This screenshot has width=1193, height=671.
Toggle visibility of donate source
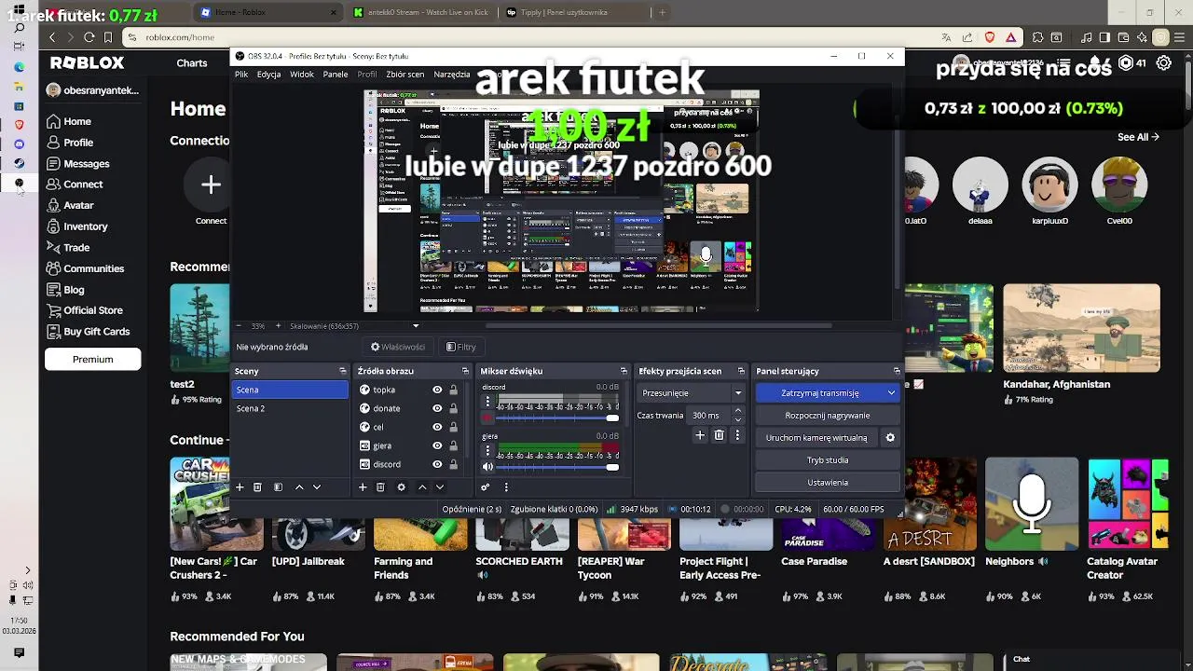tap(437, 408)
